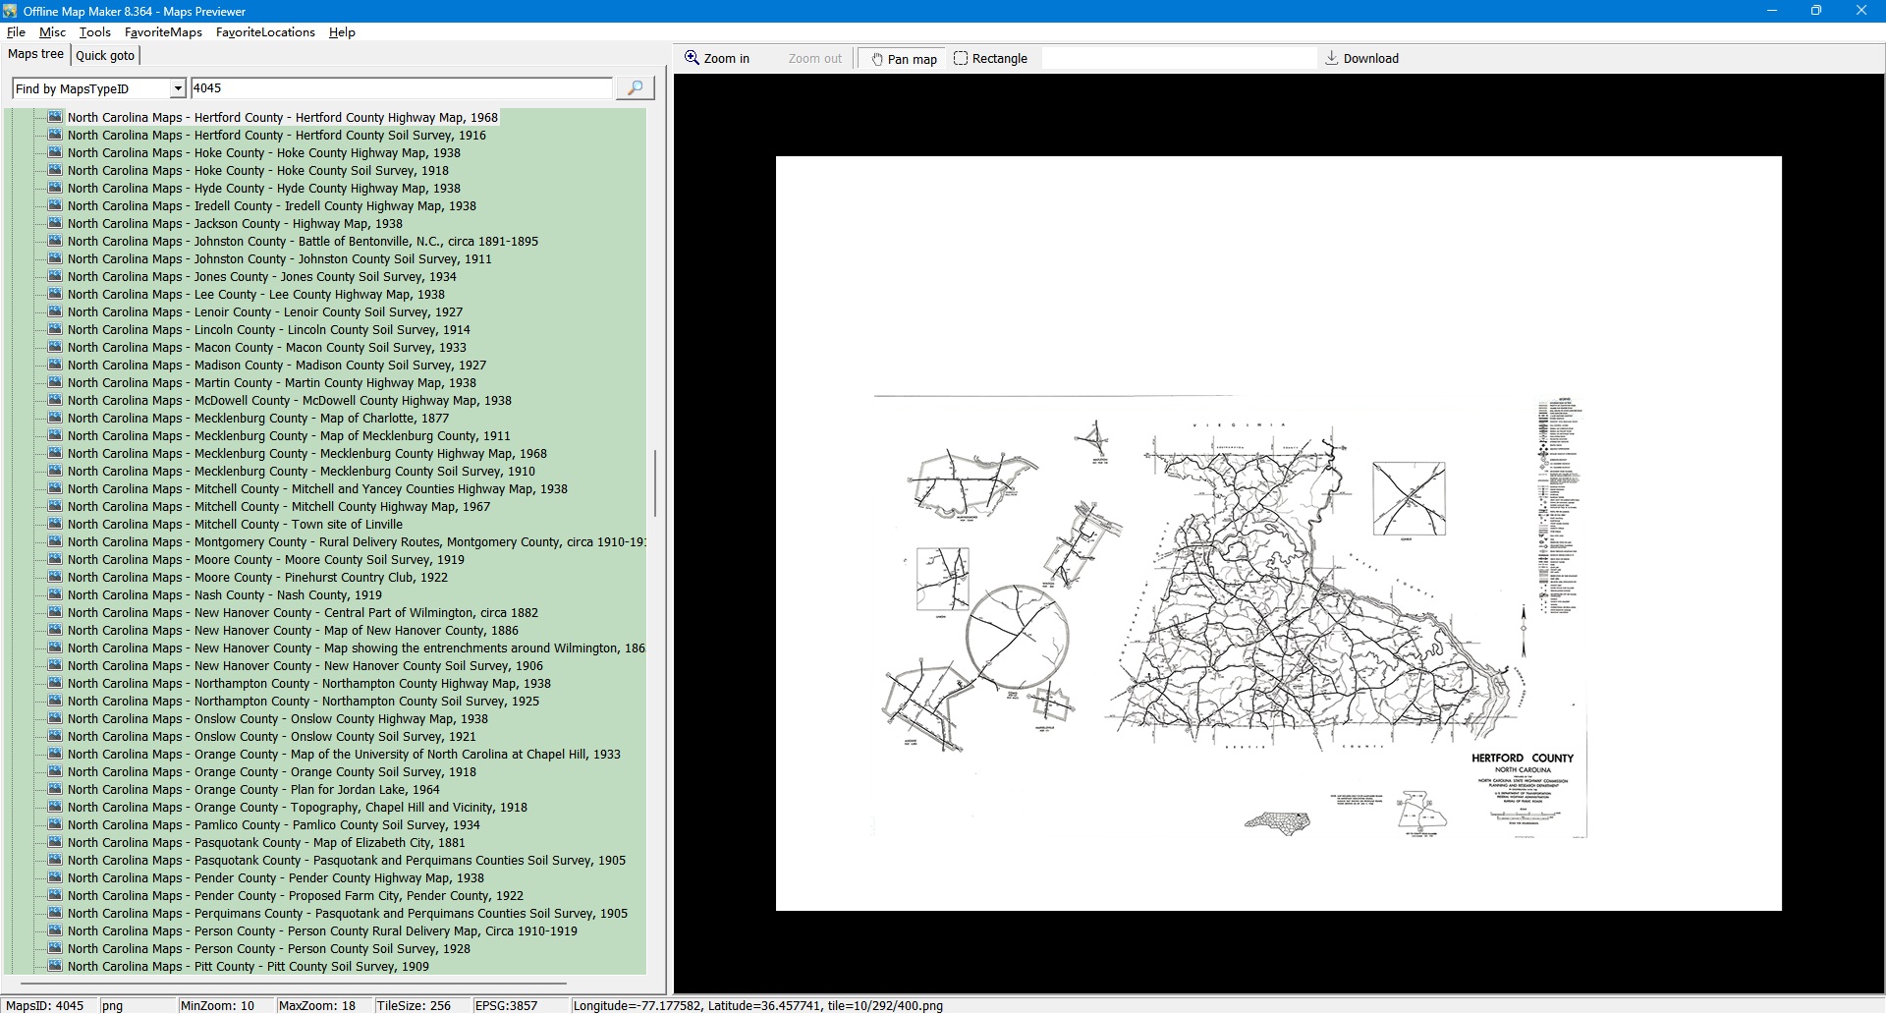Click map icon beside Nash County, 1919
Viewport: 1886px width, 1014px height.
(x=55, y=594)
